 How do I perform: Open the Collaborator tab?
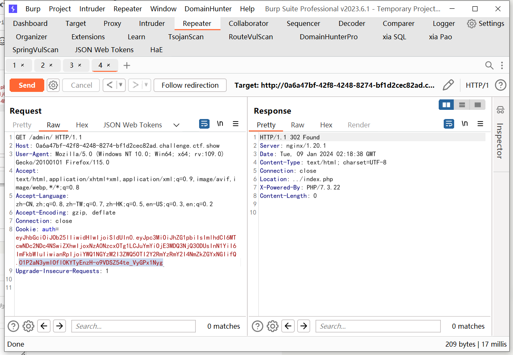(x=248, y=23)
